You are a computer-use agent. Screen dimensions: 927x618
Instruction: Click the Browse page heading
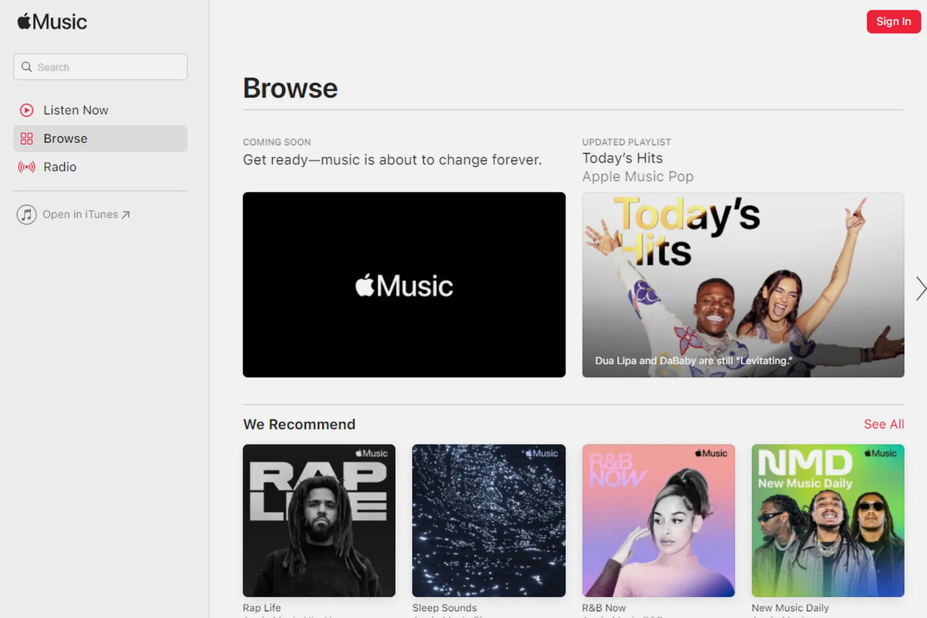(290, 88)
